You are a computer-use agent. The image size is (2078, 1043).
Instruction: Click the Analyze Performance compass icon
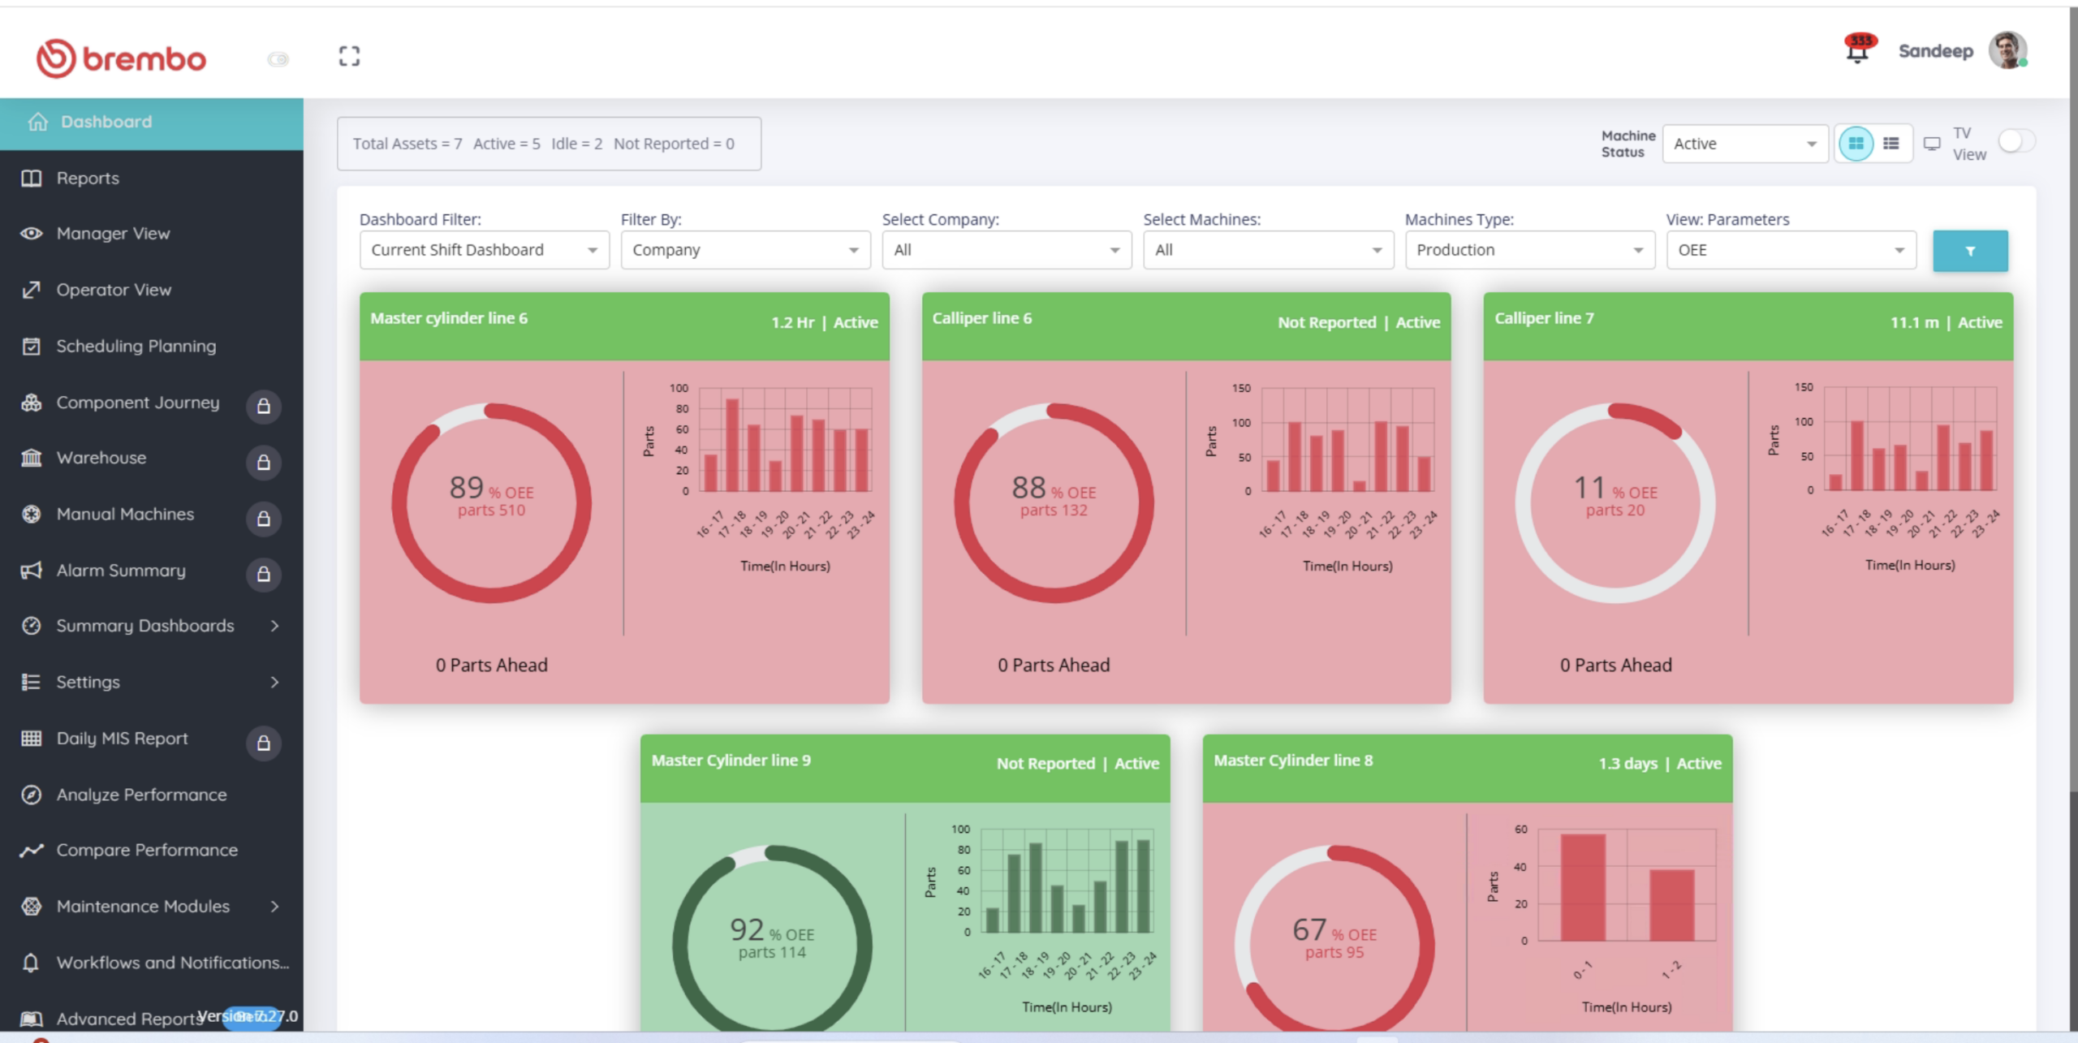click(31, 795)
